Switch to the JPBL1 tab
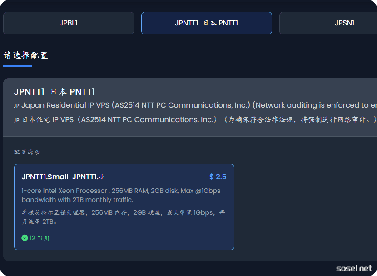Viewport: 377px width, 276px height. pos(69,23)
